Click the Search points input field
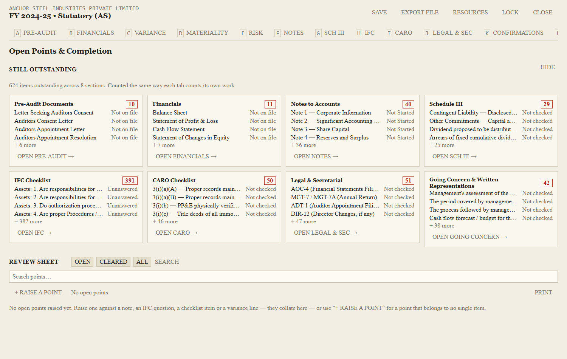The image size is (567, 359). (283, 277)
